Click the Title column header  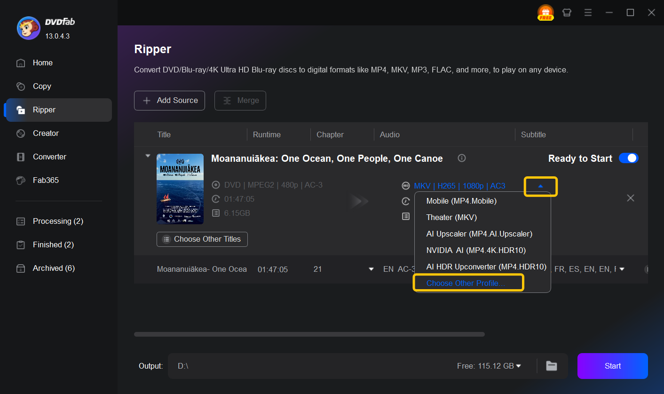tap(164, 134)
